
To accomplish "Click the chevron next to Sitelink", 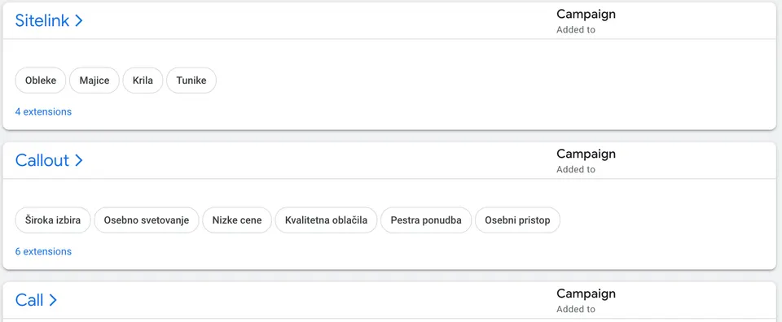I will point(78,20).
